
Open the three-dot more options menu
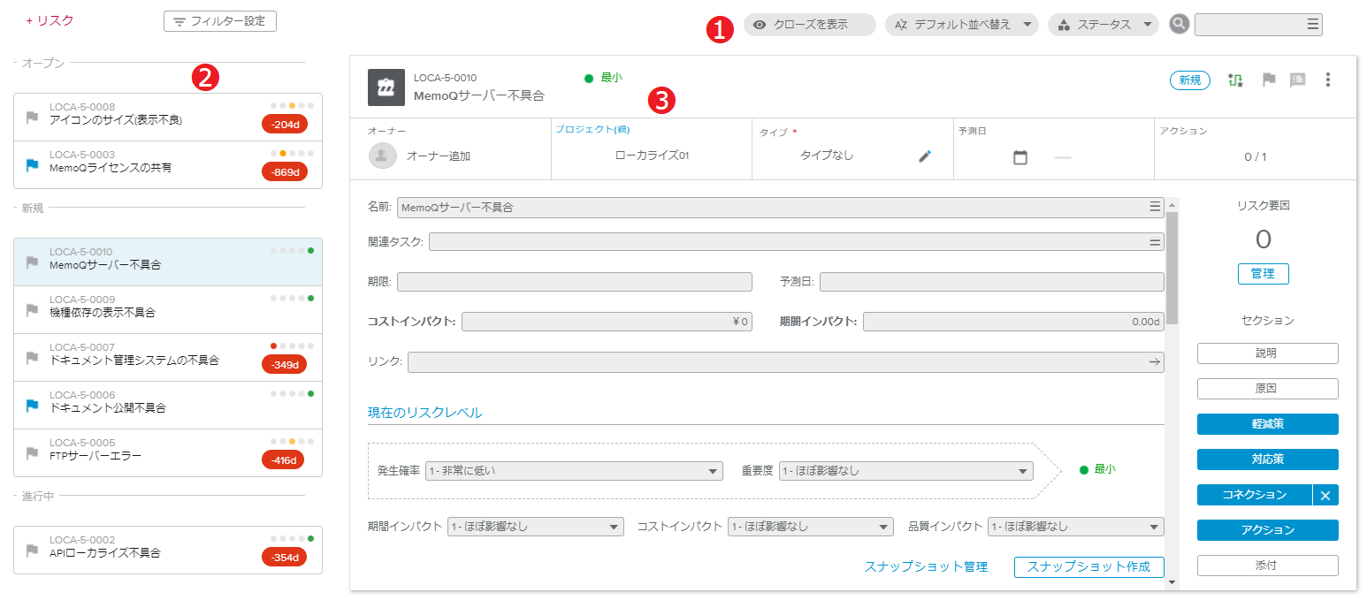tap(1327, 80)
